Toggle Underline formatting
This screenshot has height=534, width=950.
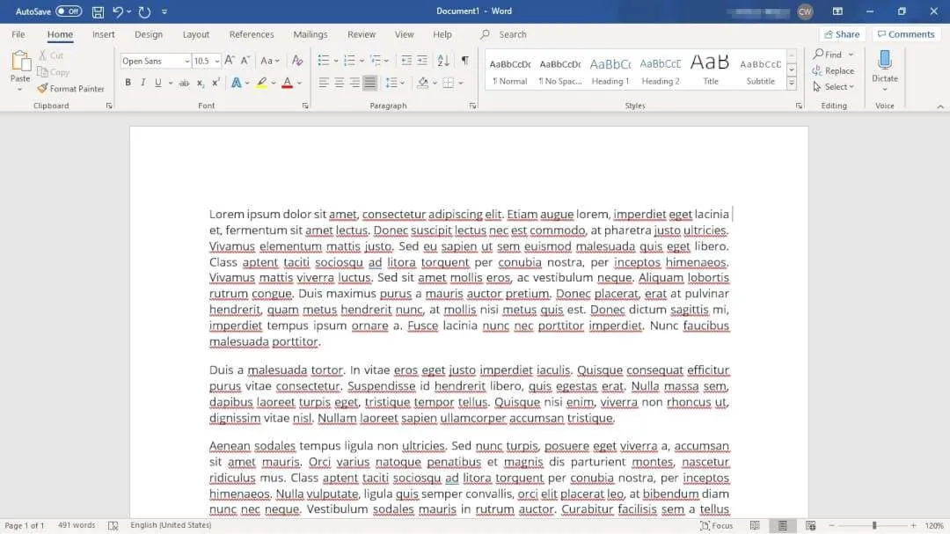point(158,83)
